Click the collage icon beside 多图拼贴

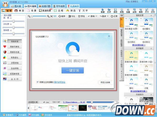tap(5, 63)
